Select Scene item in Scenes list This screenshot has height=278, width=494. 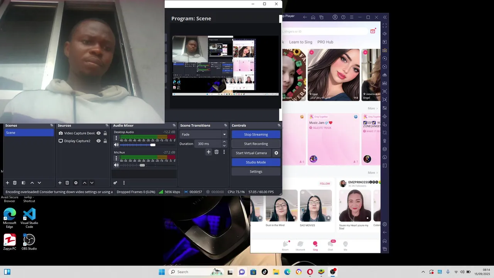pos(29,133)
